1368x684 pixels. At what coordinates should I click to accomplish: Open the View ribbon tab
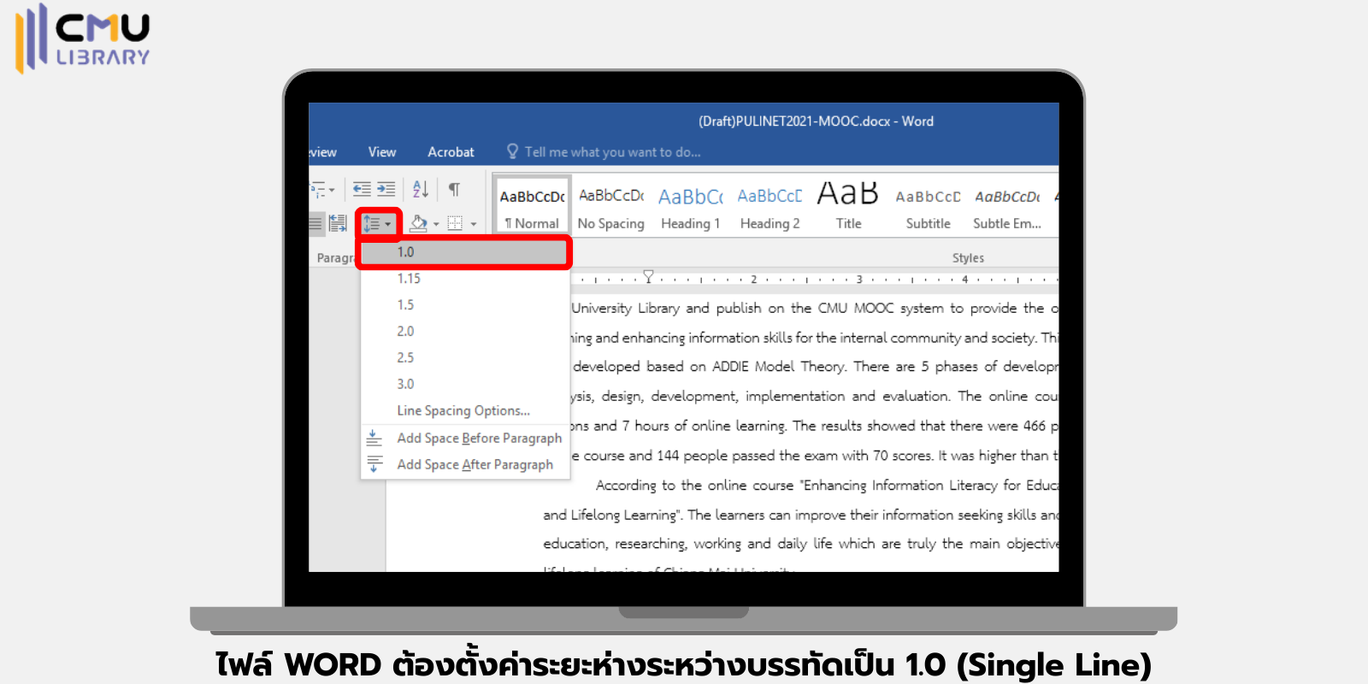point(382,152)
